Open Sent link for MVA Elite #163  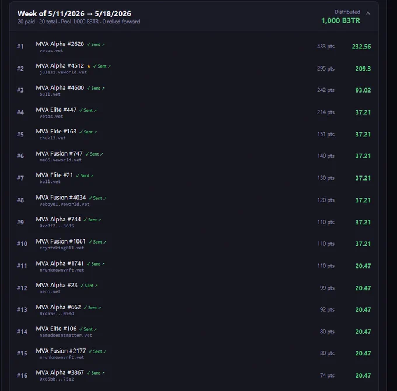coord(88,132)
